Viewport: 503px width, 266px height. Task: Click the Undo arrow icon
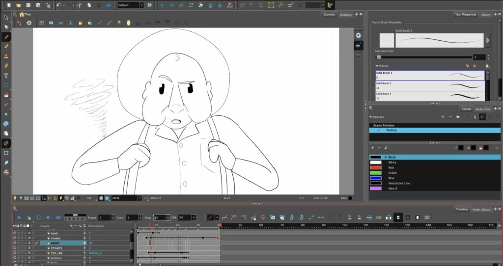(x=58, y=5)
